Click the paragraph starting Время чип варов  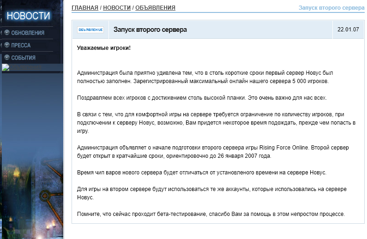(x=202, y=173)
